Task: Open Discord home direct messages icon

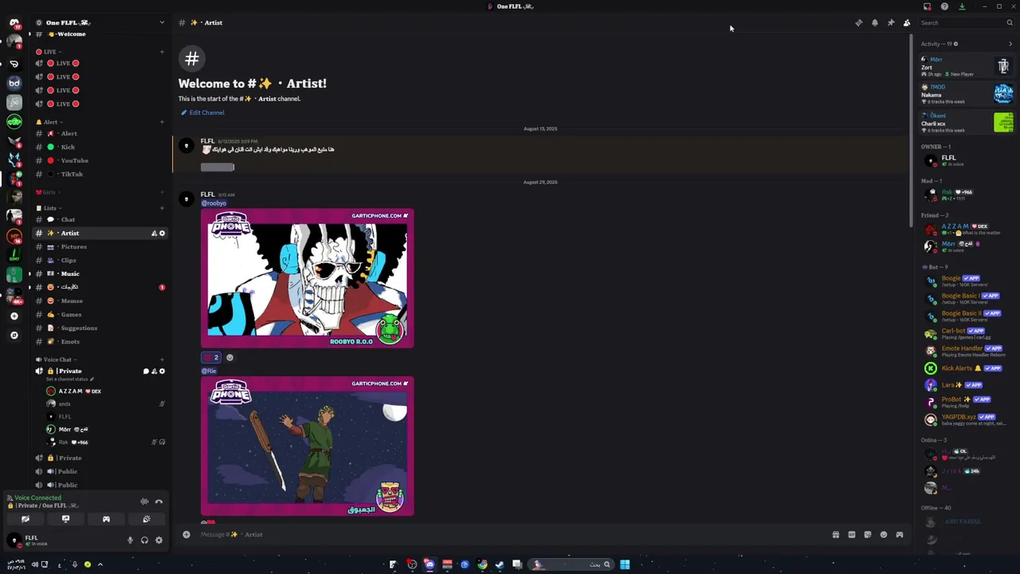Action: pos(14,23)
